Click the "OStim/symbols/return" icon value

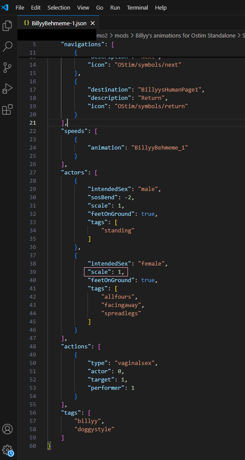(151, 106)
